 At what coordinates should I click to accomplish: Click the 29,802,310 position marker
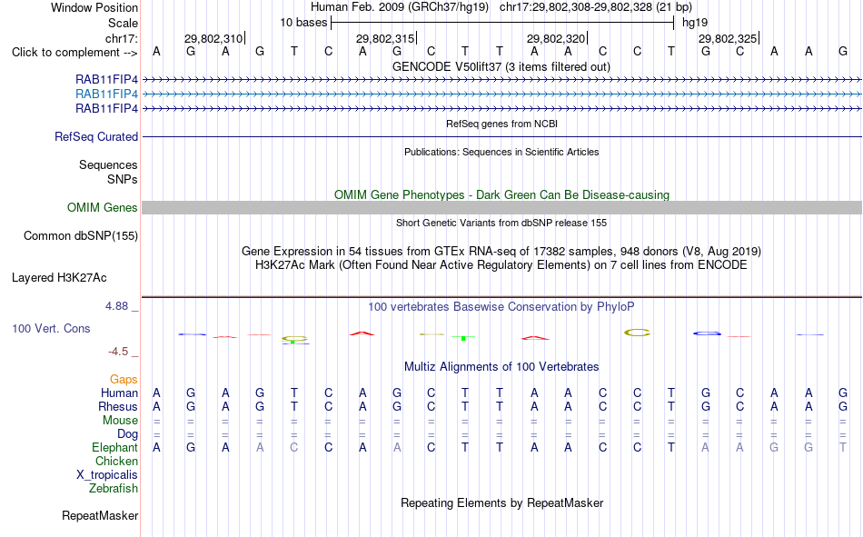pyautogui.click(x=214, y=38)
